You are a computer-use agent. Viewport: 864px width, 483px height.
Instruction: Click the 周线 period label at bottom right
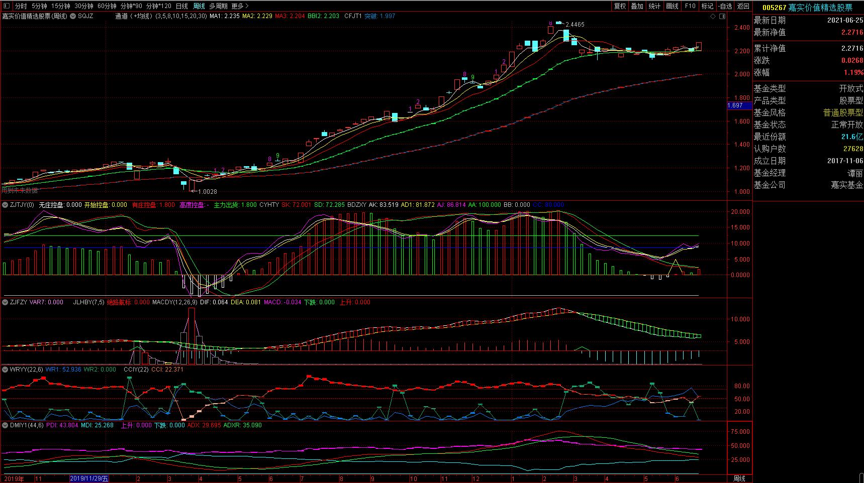point(739,478)
